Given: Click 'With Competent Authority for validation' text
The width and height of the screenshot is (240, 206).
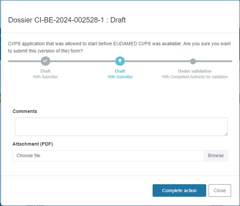Looking at the screenshot, I should tap(195, 77).
